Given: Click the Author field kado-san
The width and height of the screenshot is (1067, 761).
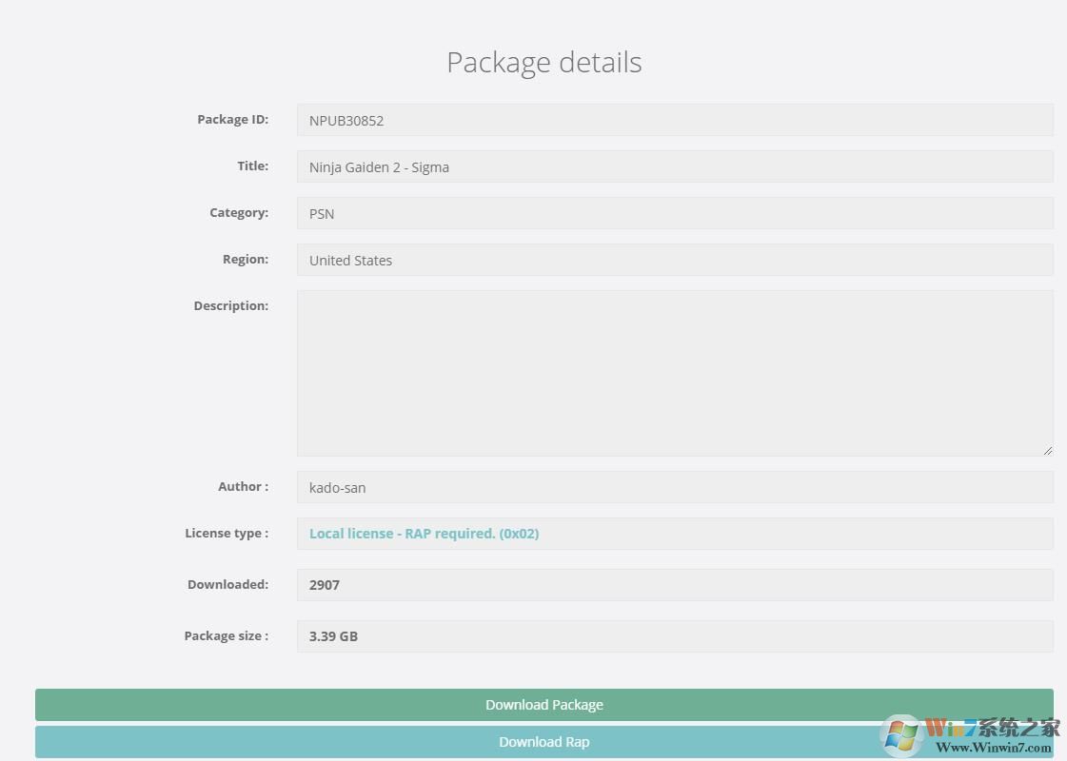Looking at the screenshot, I should point(675,487).
